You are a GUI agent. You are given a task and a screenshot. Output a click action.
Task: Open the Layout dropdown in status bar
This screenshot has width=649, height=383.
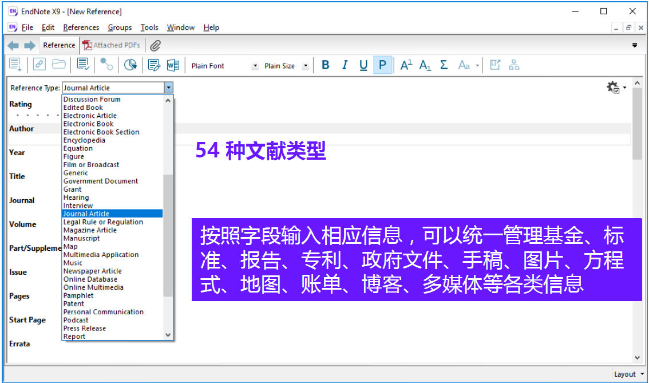[x=629, y=374]
